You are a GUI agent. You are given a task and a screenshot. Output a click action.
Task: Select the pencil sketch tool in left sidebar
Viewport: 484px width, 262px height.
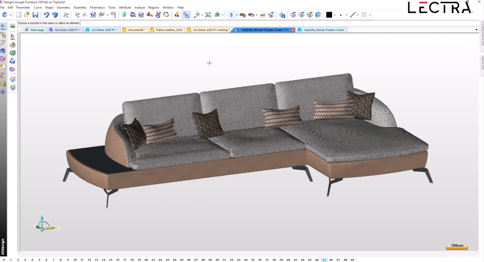(x=3, y=43)
